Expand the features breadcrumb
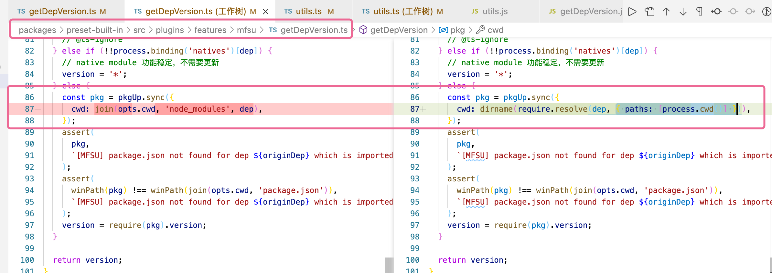Image resolution: width=772 pixels, height=273 pixels. click(210, 30)
